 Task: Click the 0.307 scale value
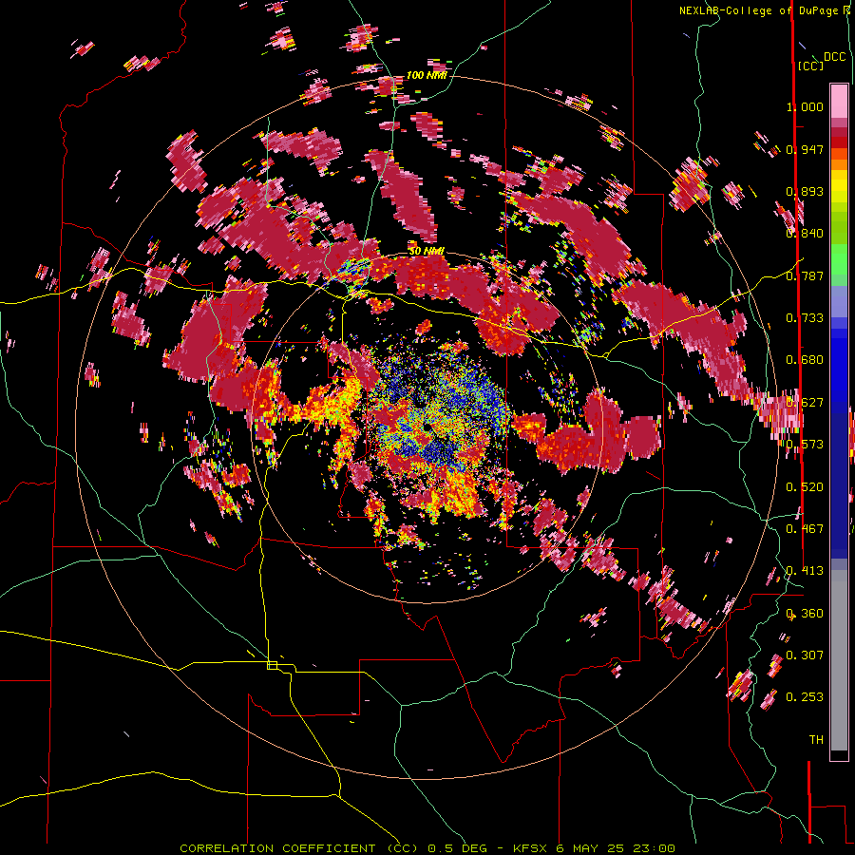pyautogui.click(x=805, y=655)
